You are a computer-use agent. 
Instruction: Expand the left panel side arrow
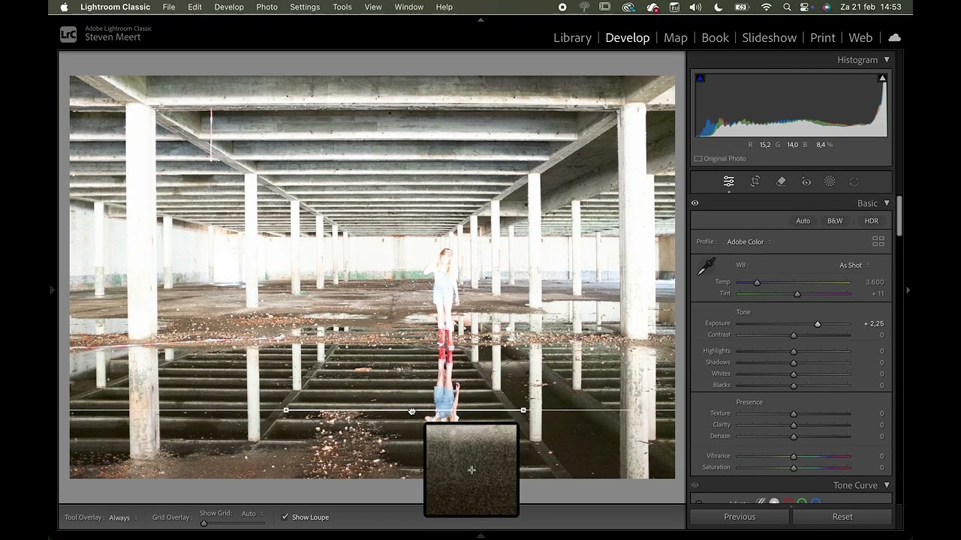point(53,289)
